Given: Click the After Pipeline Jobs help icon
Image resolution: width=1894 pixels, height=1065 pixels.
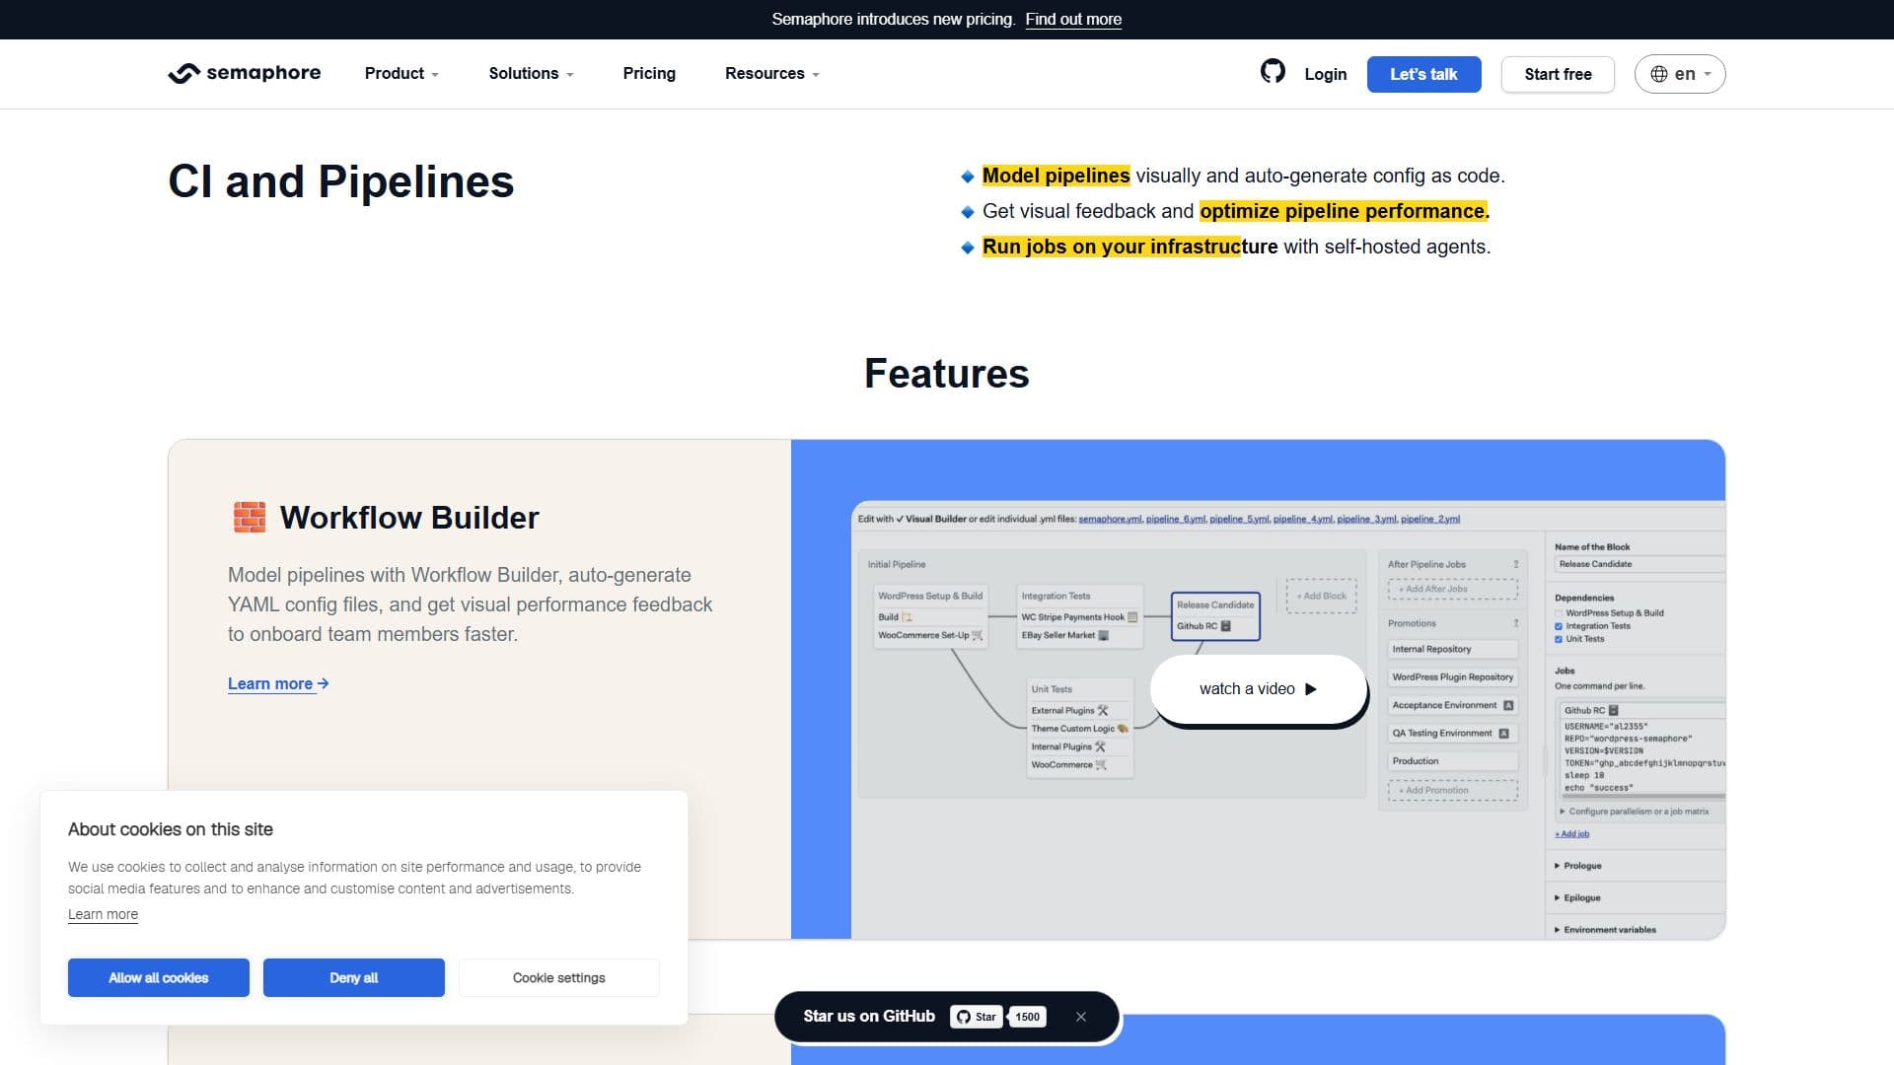Looking at the screenshot, I should click(x=1516, y=565).
